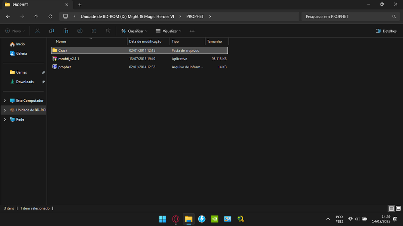Viewport: 403px width, 226px height.
Task: Select the prophet information file
Action: (139, 67)
